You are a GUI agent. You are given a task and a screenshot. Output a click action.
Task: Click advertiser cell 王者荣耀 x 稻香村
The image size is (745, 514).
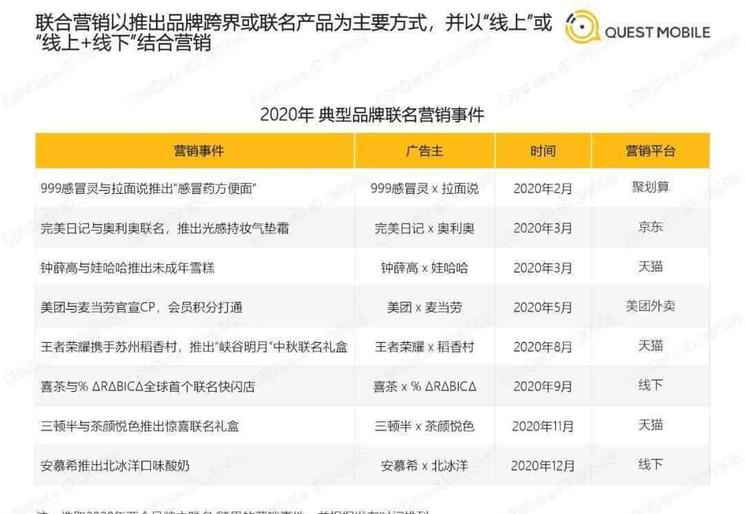[424, 347]
